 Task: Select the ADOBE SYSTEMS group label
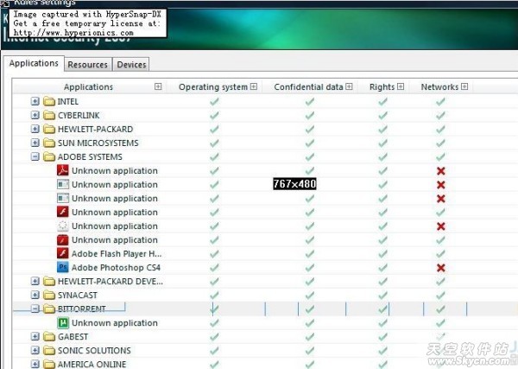click(90, 156)
